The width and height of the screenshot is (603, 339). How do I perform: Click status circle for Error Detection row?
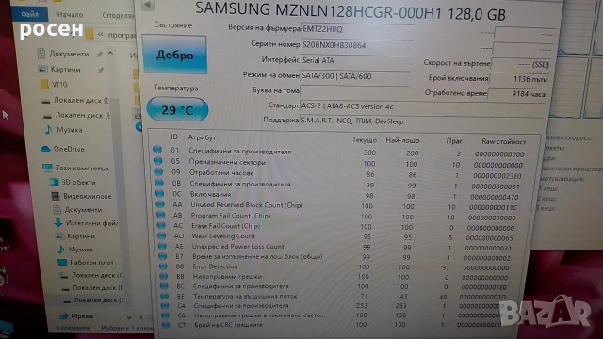(x=163, y=266)
